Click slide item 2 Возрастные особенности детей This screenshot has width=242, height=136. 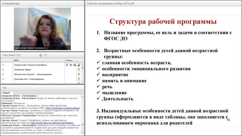pyautogui.click(x=157, y=54)
